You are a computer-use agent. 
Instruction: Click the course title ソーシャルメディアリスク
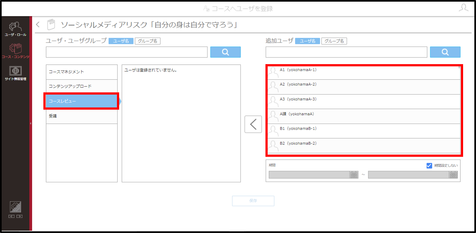point(149,25)
